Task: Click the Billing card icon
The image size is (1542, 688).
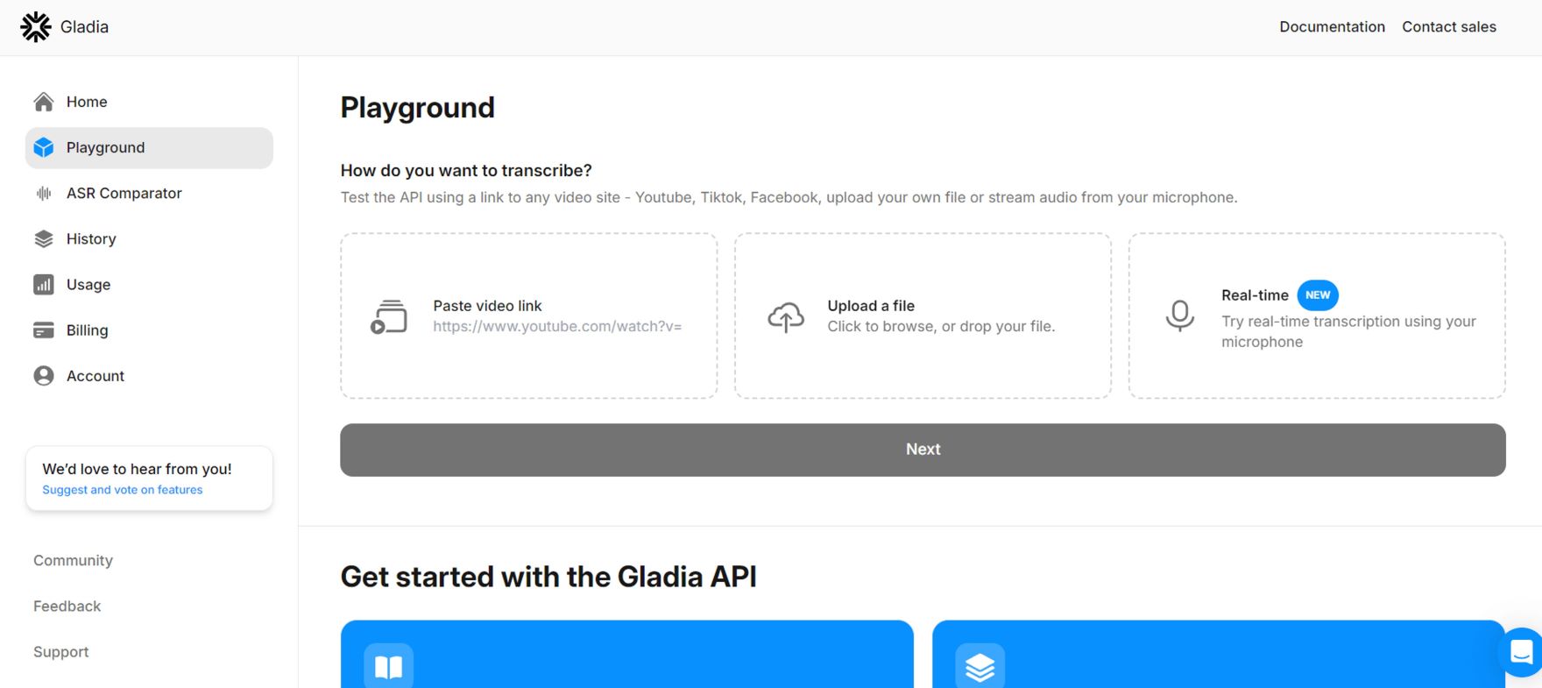Action: pos(44,330)
